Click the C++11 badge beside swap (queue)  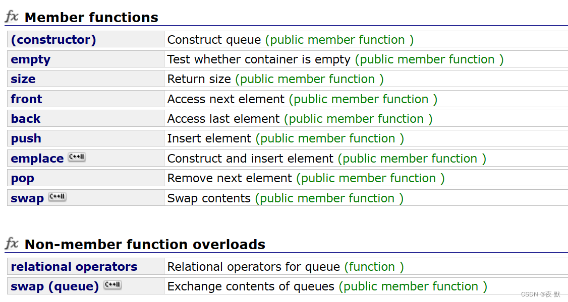click(x=112, y=285)
